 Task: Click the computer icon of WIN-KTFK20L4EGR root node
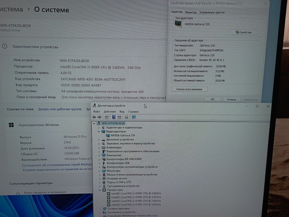(99, 123)
